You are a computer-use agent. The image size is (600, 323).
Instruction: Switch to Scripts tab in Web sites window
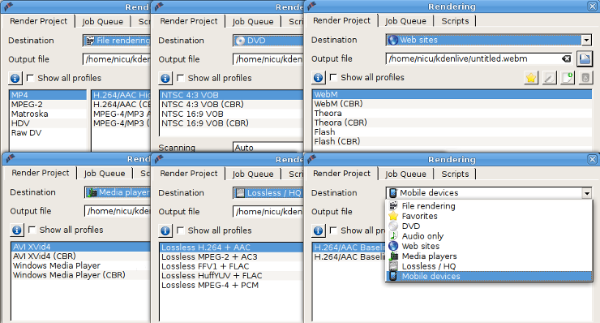pos(455,21)
